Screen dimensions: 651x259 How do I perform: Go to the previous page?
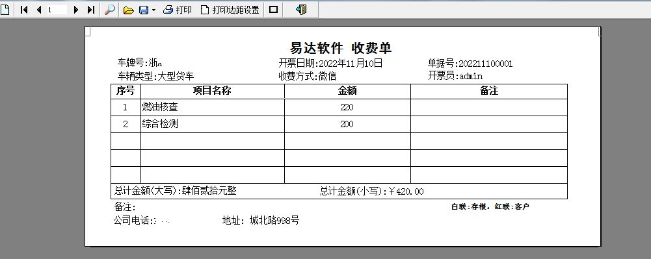pos(39,10)
